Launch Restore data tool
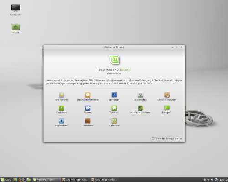 tap(140, 95)
